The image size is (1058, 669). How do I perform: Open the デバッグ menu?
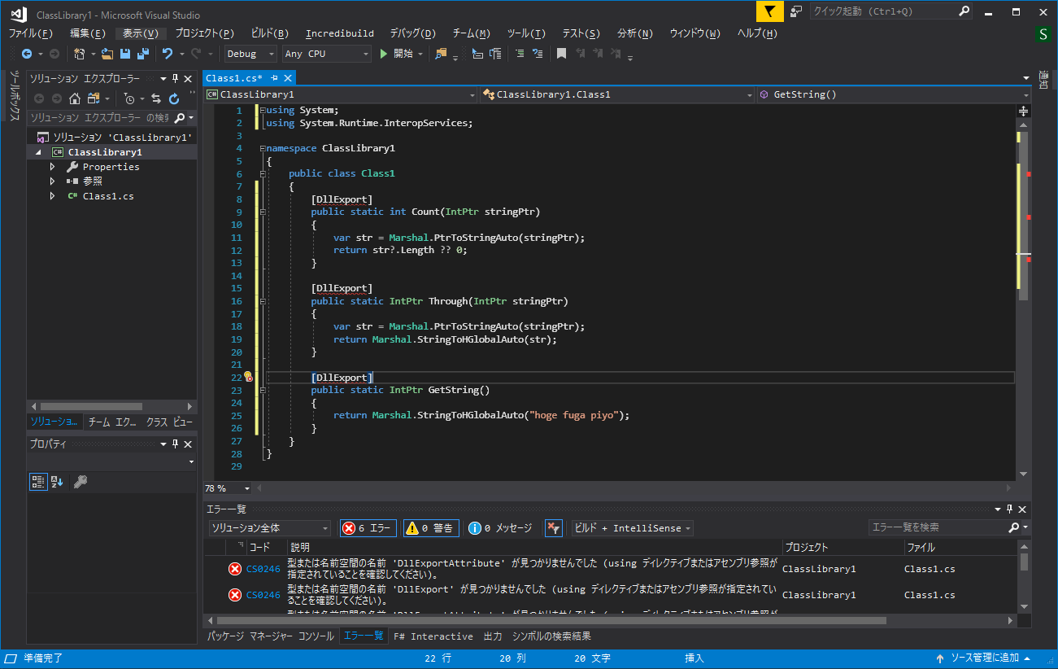411,33
